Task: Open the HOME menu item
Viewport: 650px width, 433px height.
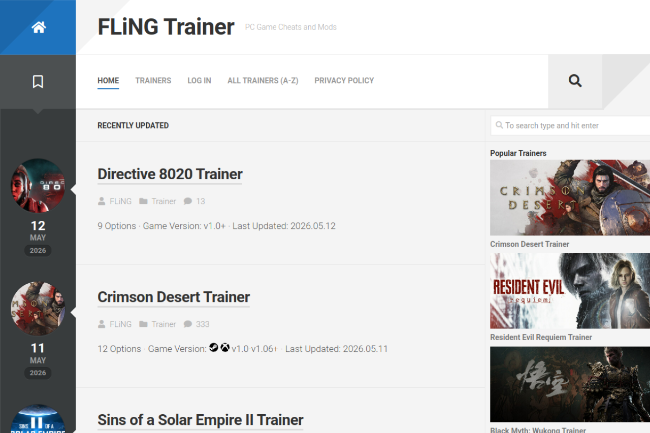Action: [108, 80]
